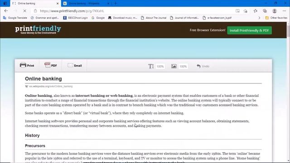
Task: Click the text size TI icon
Action: (151, 66)
